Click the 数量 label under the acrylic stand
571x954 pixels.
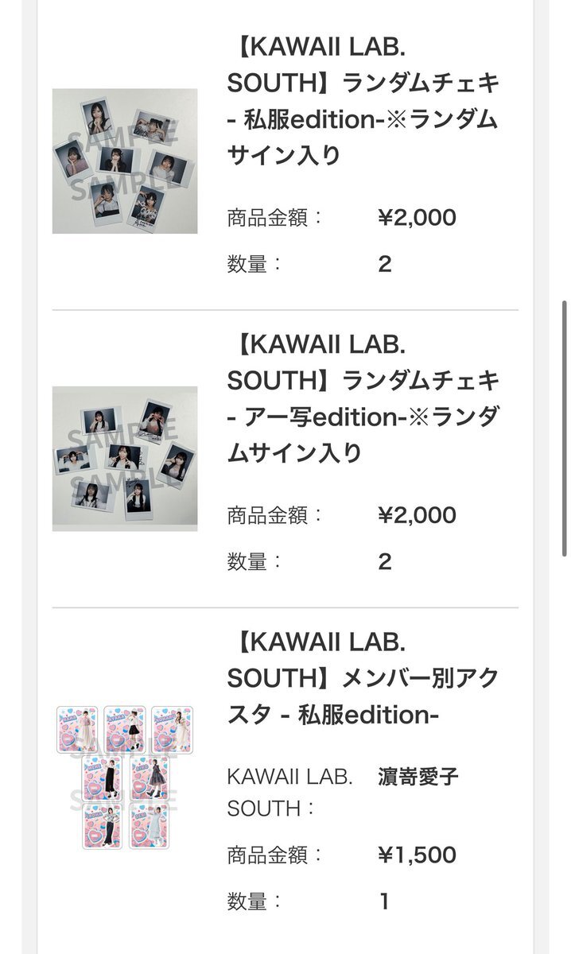[x=255, y=902]
